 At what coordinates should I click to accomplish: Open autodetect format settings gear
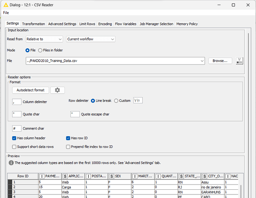[x=58, y=90]
